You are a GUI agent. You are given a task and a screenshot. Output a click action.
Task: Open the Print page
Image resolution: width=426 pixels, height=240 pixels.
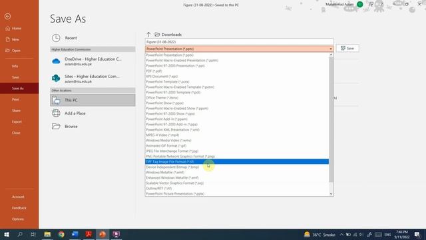point(15,99)
